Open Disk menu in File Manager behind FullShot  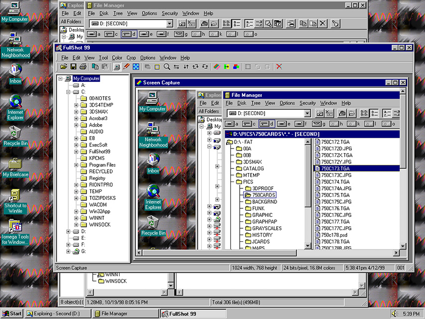tap(104, 13)
